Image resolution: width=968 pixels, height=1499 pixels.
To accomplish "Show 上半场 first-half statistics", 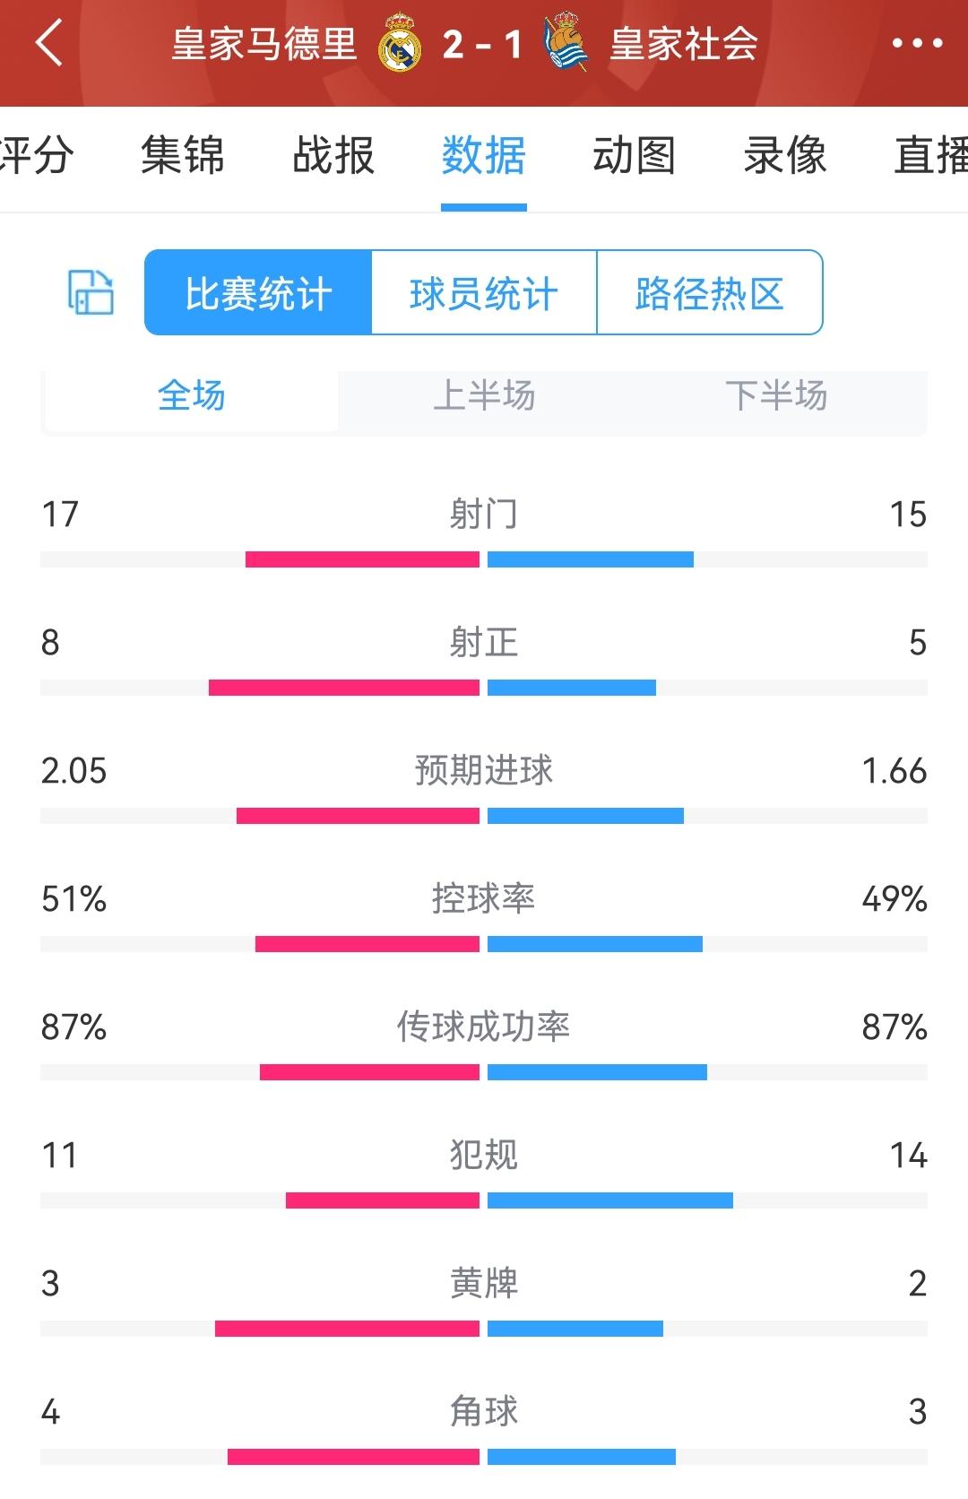I will pyautogui.click(x=484, y=395).
